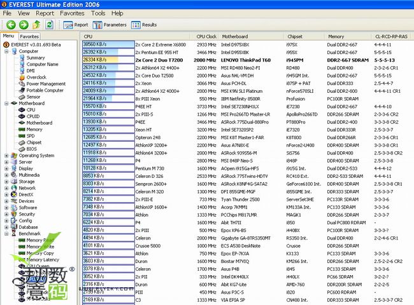This screenshot has height=305, width=414.
Task: Sort by the CL-RCD-RP-RAS column header
Action: pyautogui.click(x=391, y=37)
